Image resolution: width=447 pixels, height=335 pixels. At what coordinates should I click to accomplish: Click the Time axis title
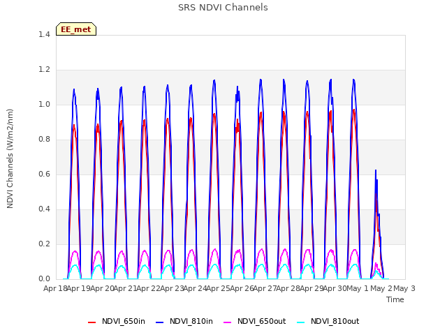[x=395, y=299]
